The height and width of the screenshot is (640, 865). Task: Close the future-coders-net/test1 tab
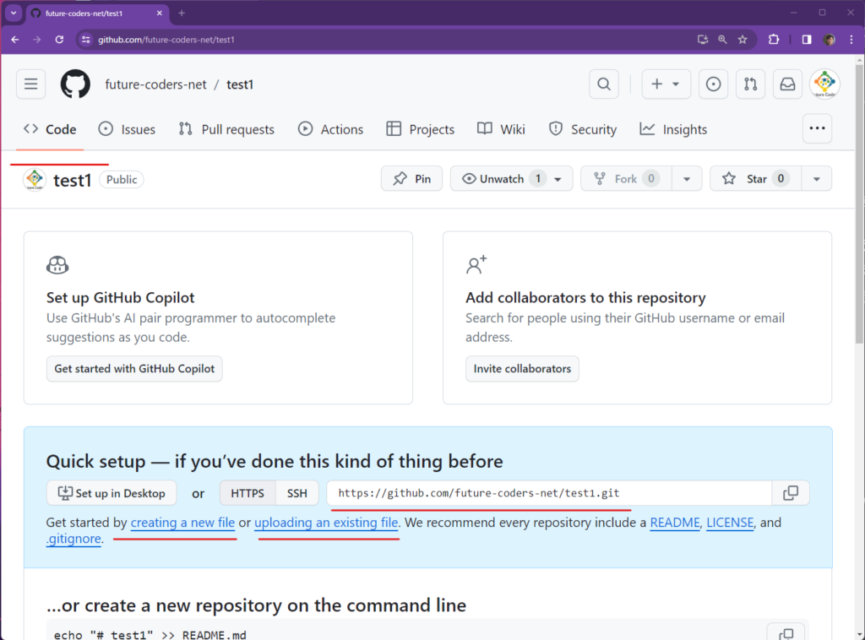tap(160, 13)
